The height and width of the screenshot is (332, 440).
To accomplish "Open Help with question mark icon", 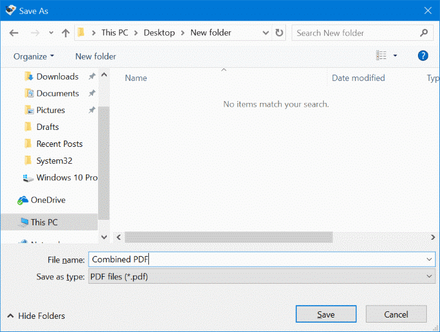I will click(x=423, y=55).
